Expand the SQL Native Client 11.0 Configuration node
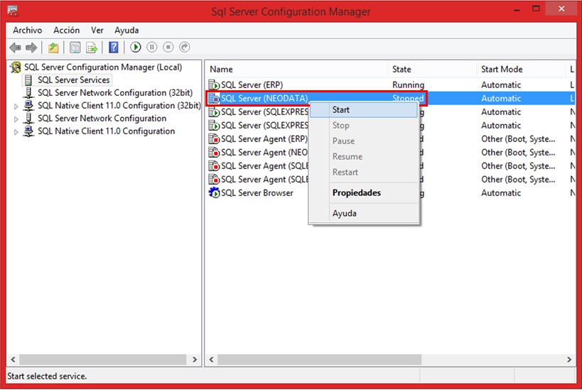 pyautogui.click(x=16, y=131)
